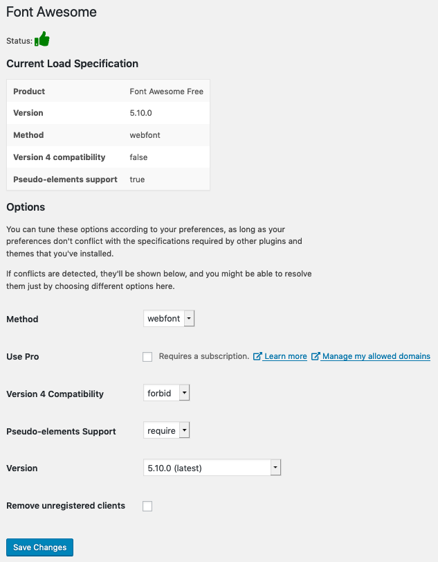
Task: Save Changes to the settings
Action: 39,547
